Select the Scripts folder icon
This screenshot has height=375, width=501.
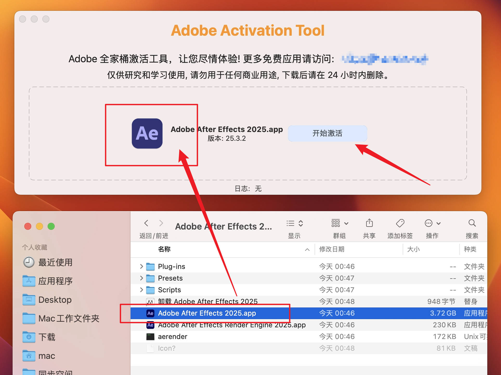150,290
